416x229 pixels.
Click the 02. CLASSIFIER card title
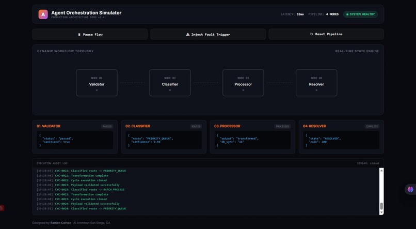(138, 126)
